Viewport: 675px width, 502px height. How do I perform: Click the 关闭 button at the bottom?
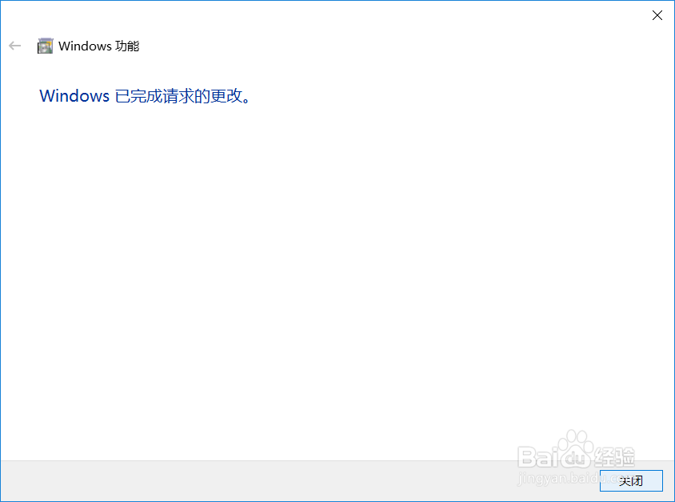point(631,480)
